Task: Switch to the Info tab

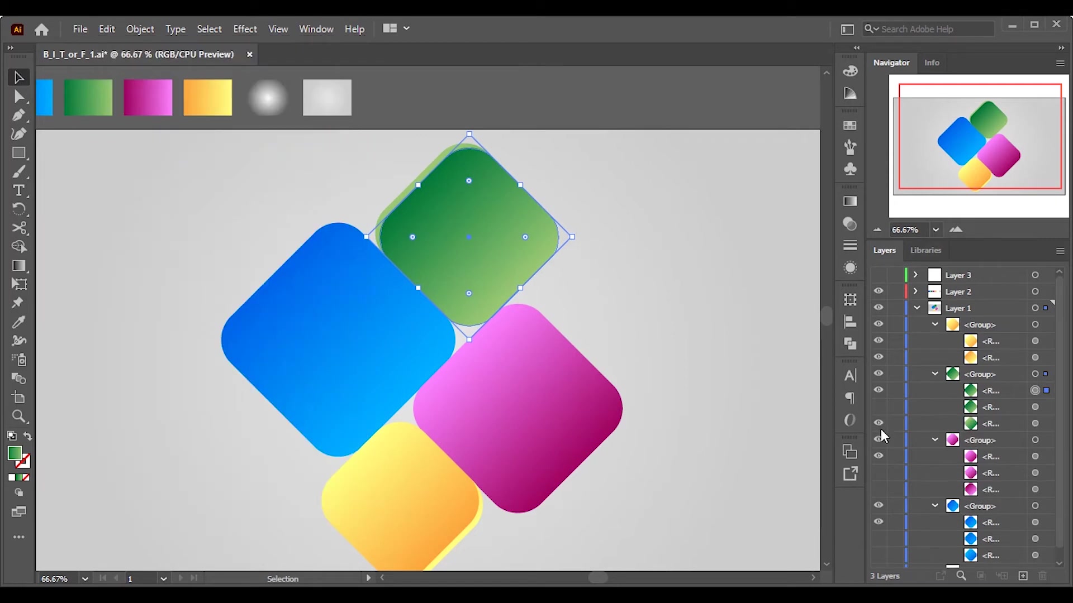Action: [x=932, y=63]
